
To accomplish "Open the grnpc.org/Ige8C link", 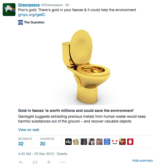I will pos(32,15).
